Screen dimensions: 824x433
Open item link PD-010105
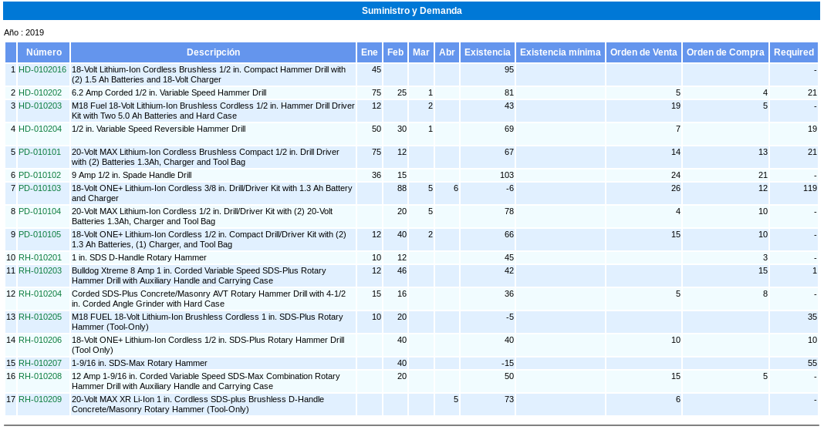coord(39,234)
